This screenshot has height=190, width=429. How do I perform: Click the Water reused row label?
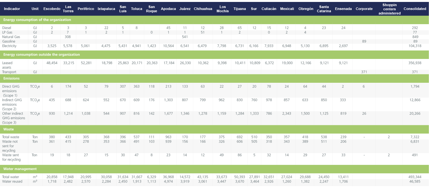[x=12, y=181]
